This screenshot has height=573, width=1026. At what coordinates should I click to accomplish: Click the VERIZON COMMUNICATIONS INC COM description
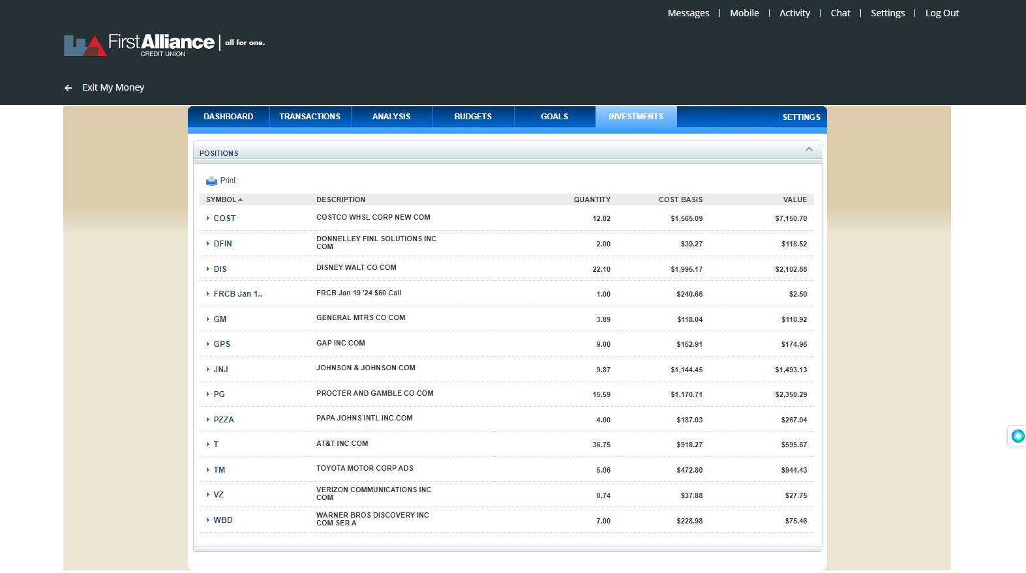coord(374,493)
